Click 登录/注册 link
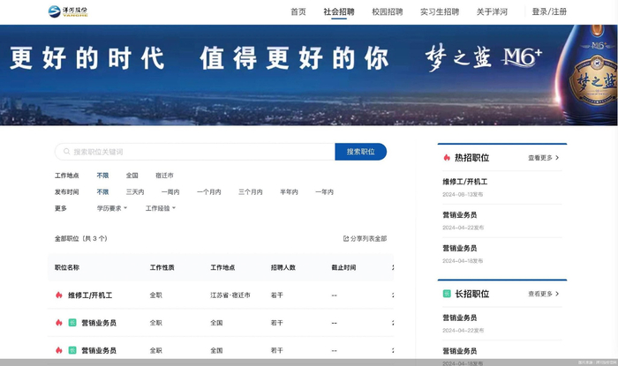 [549, 11]
